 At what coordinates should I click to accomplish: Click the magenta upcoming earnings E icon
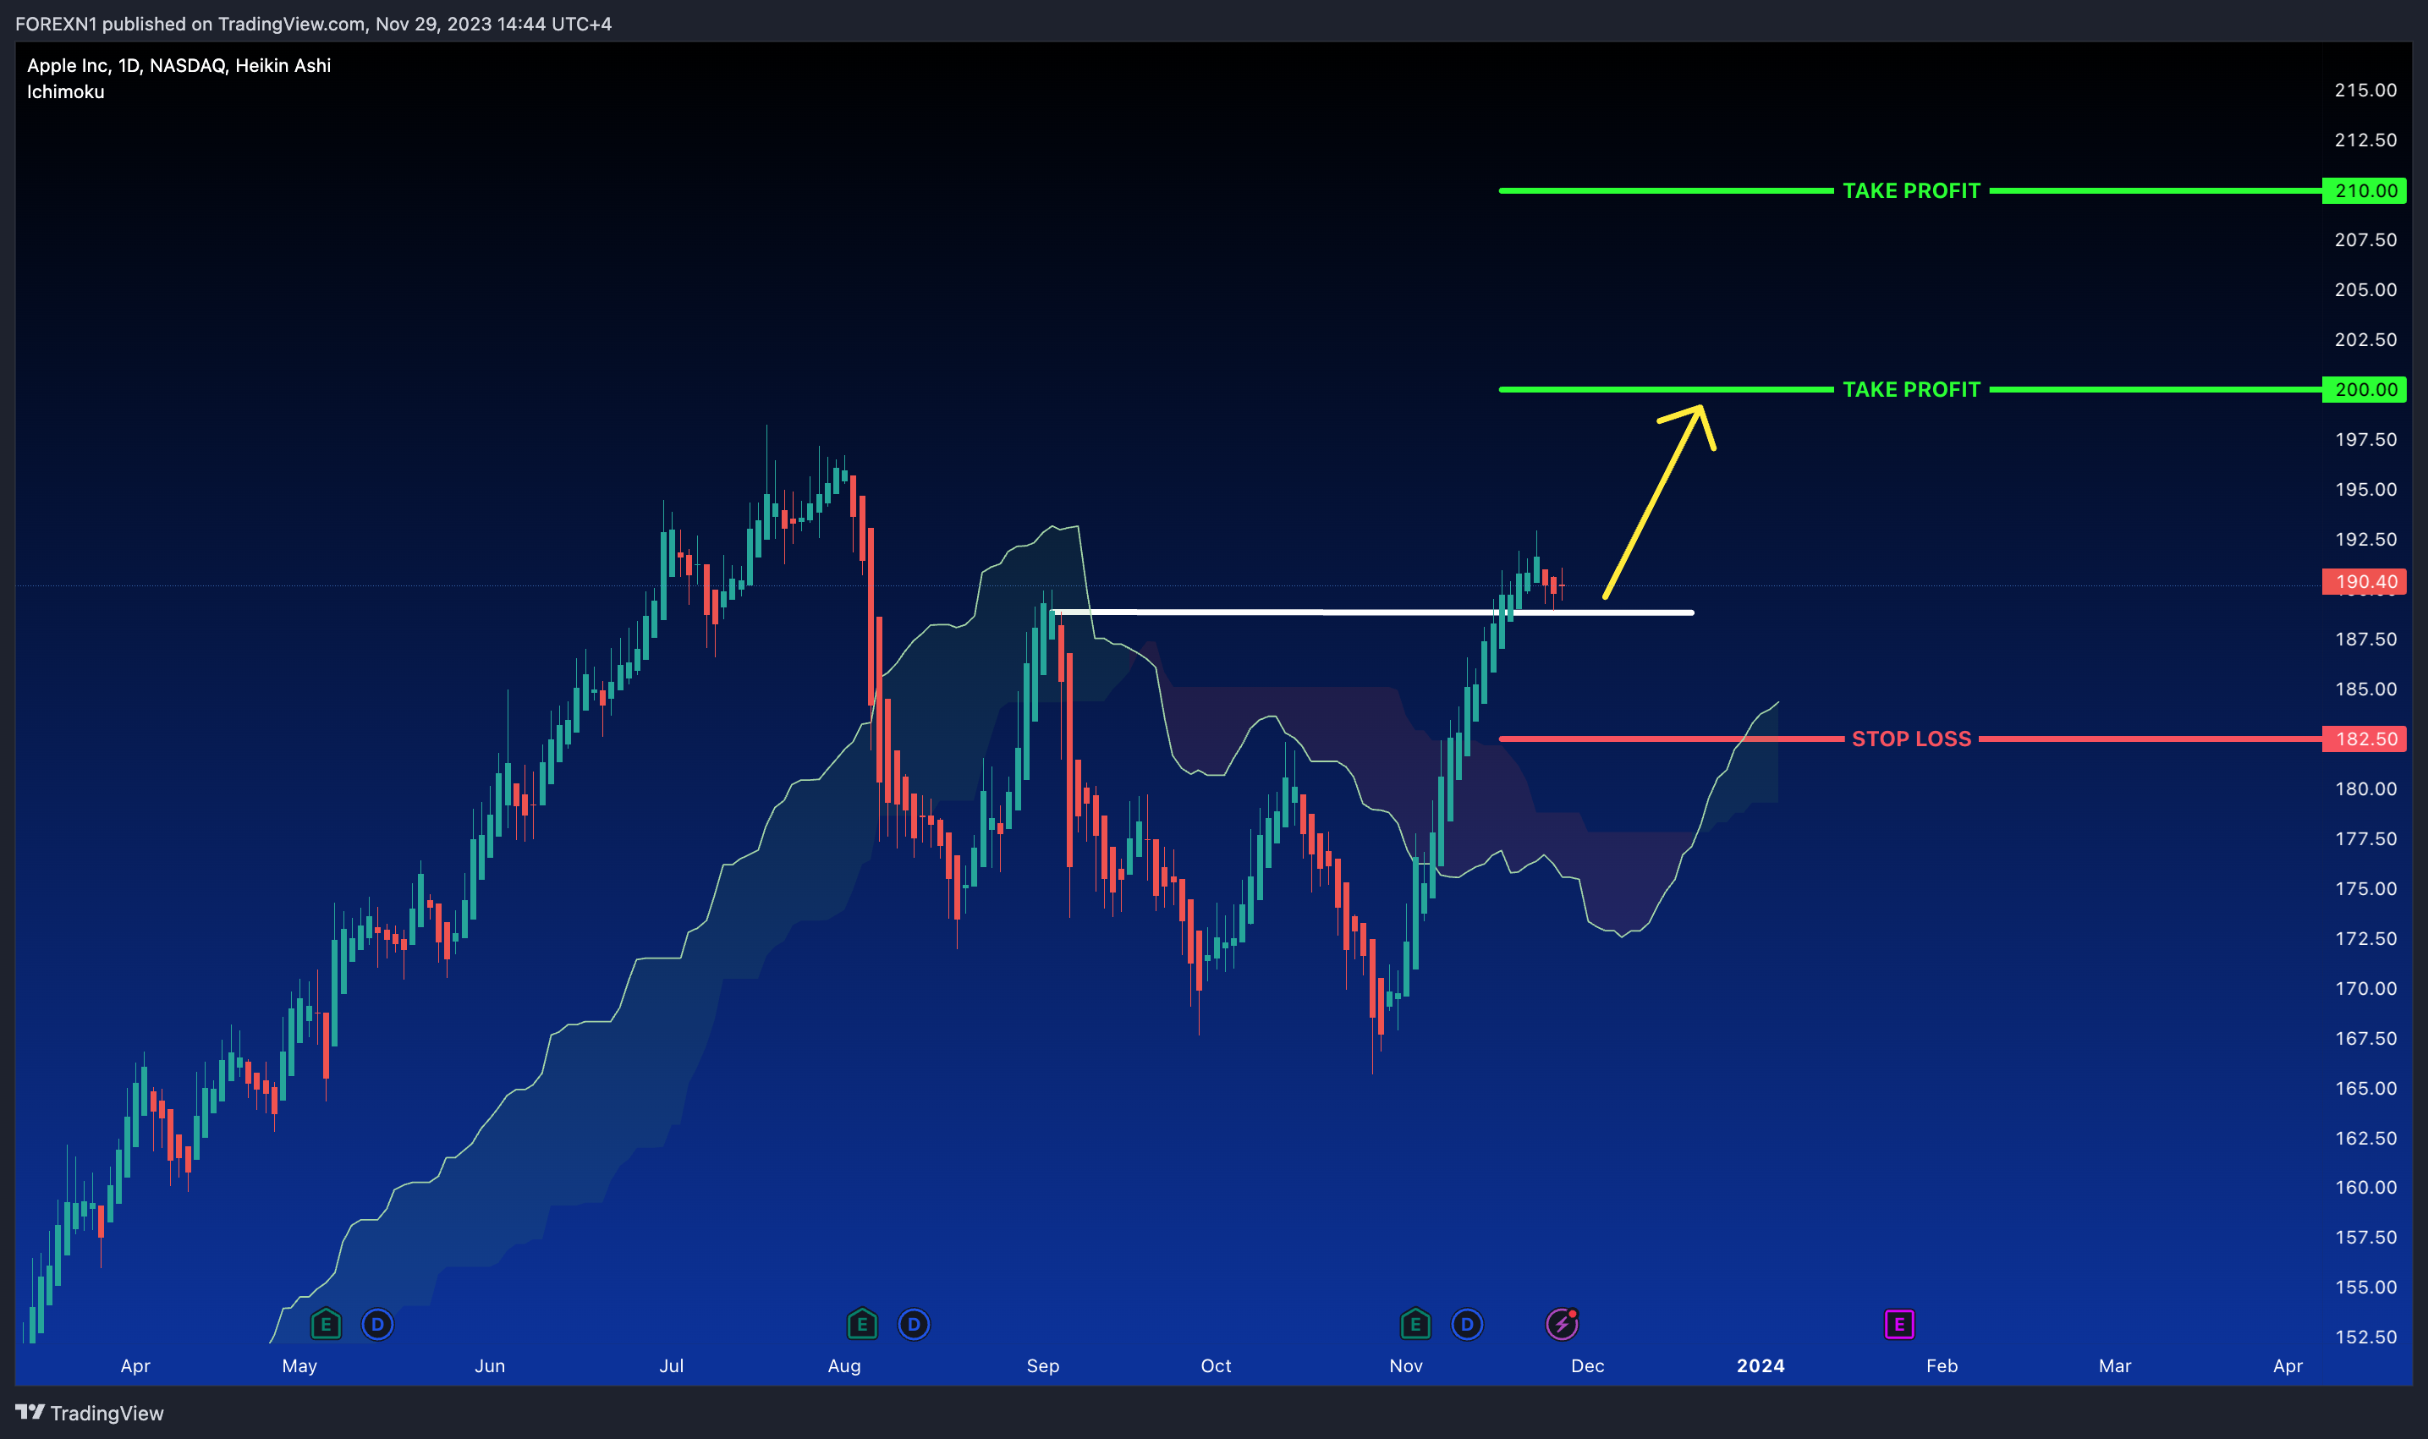click(x=1898, y=1324)
